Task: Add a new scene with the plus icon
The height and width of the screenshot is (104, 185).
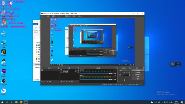Action: [42, 81]
